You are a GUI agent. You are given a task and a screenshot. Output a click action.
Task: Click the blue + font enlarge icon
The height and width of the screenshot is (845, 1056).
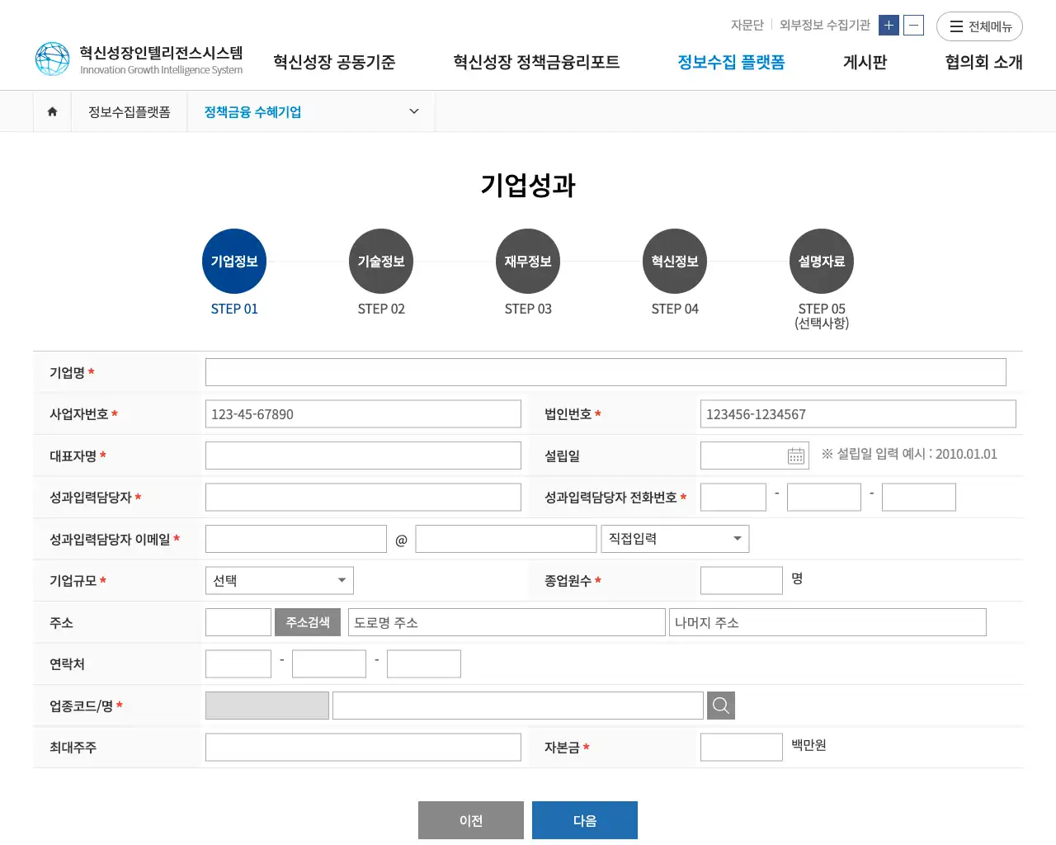(x=889, y=26)
